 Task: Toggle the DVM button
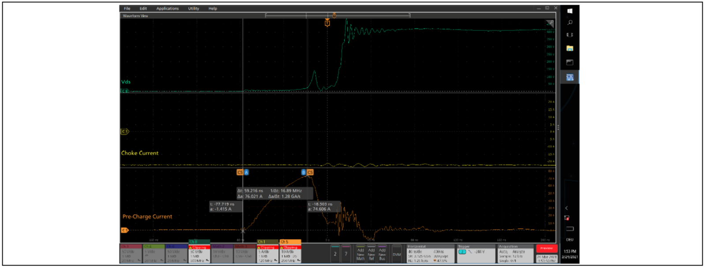[397, 255]
